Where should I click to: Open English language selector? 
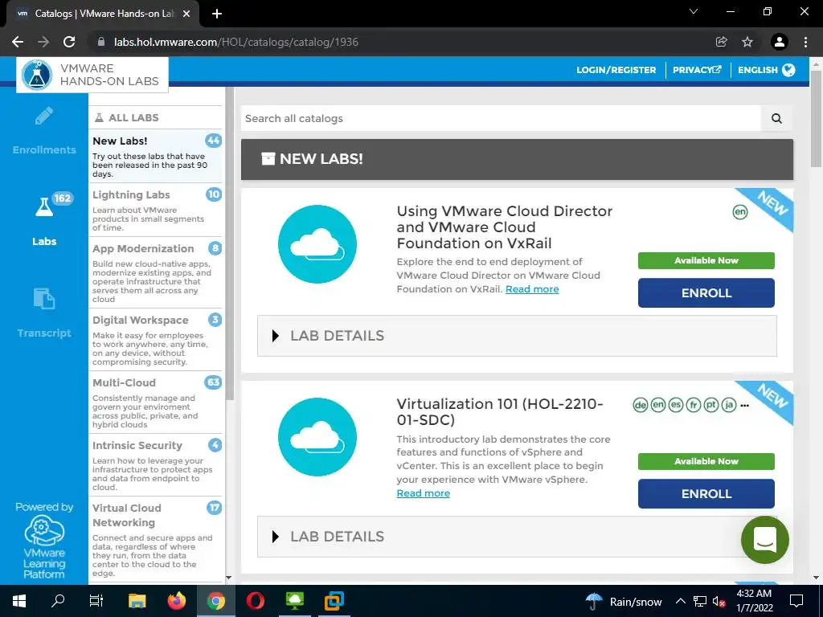[766, 70]
